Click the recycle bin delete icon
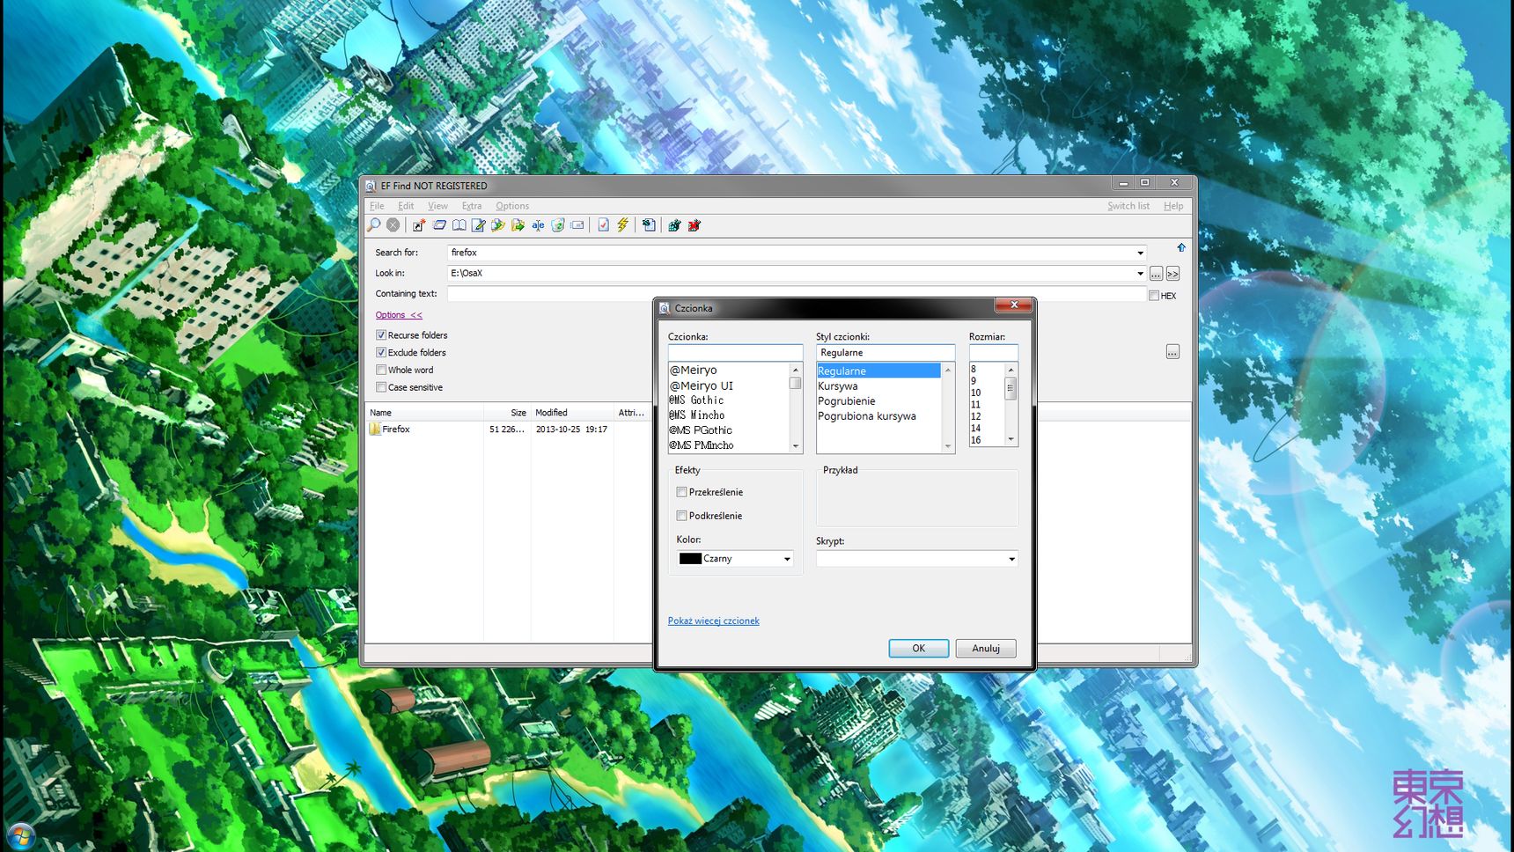This screenshot has width=1514, height=852. pos(557,225)
